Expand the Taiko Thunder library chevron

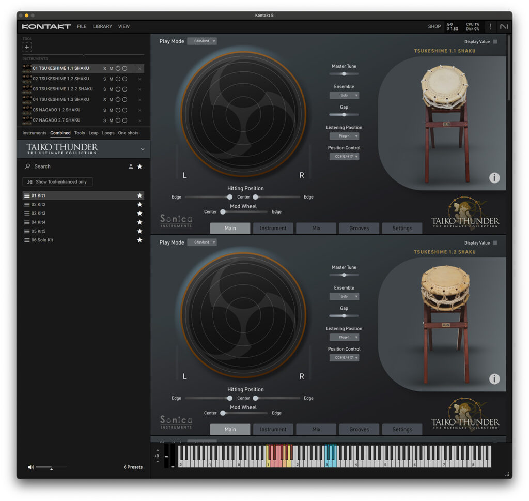click(143, 149)
